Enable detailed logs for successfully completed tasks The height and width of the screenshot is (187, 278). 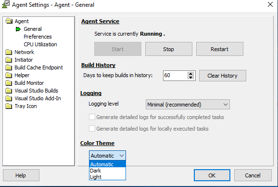pyautogui.click(x=92, y=117)
